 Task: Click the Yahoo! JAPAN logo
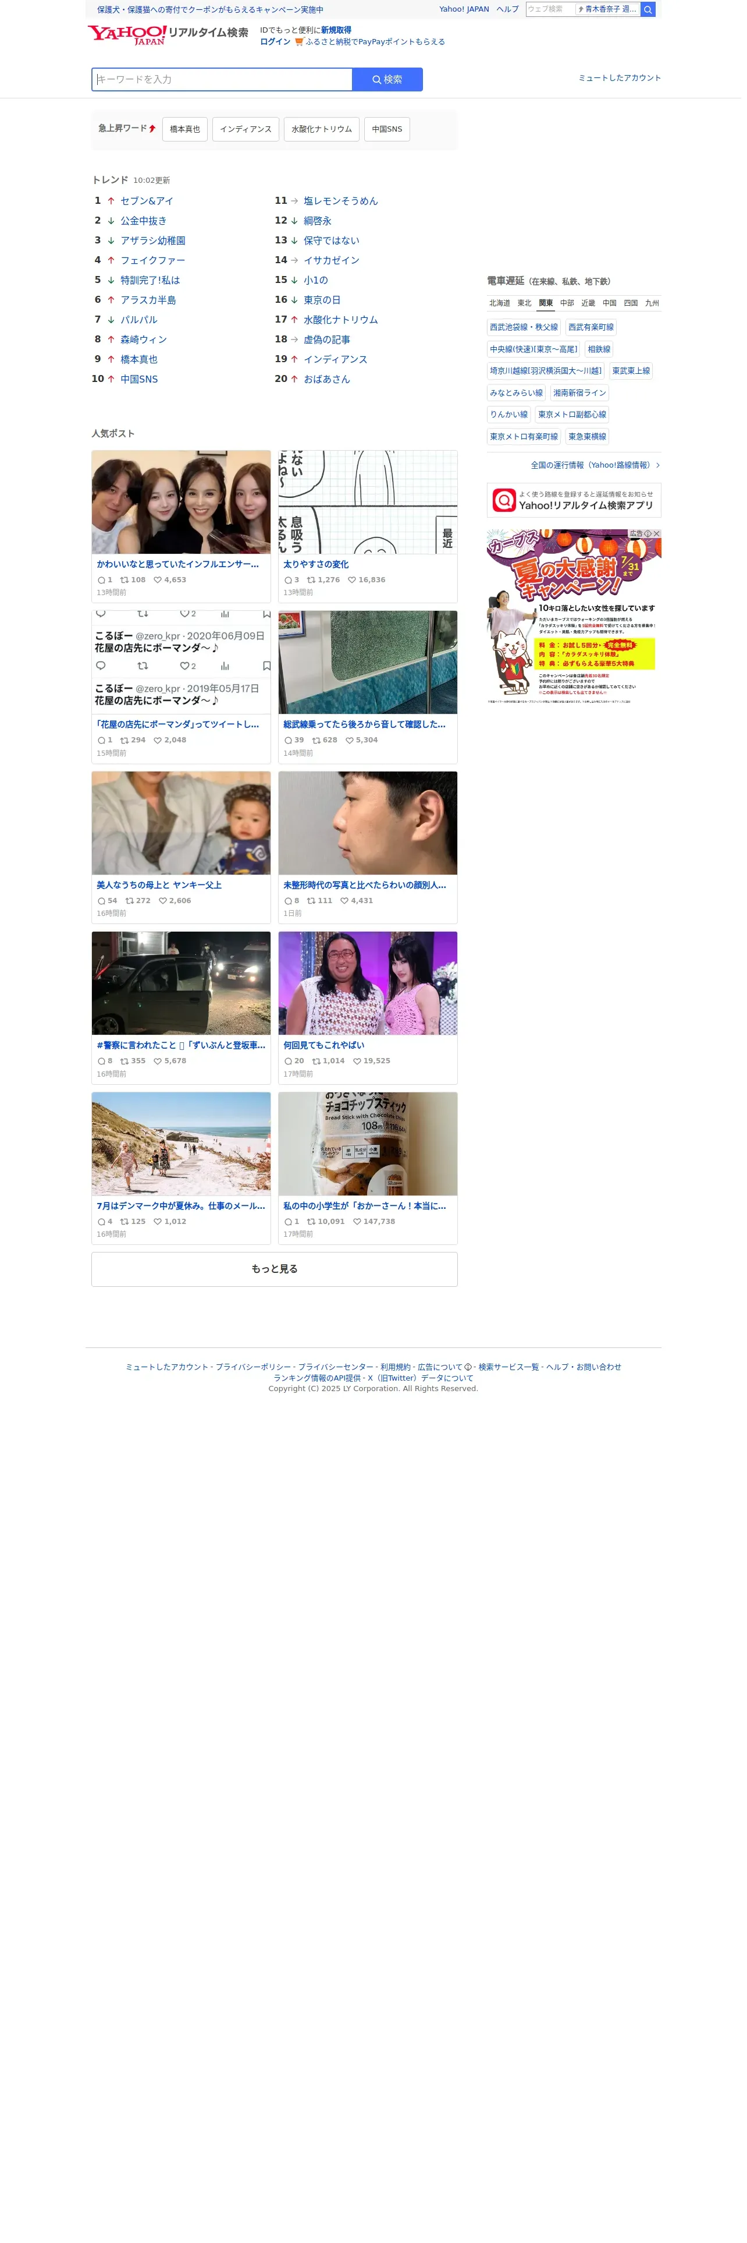[128, 35]
